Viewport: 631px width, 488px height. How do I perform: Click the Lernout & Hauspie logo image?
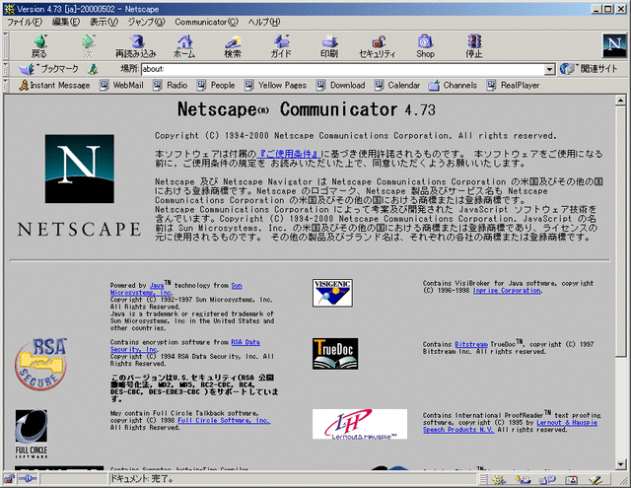[360, 425]
